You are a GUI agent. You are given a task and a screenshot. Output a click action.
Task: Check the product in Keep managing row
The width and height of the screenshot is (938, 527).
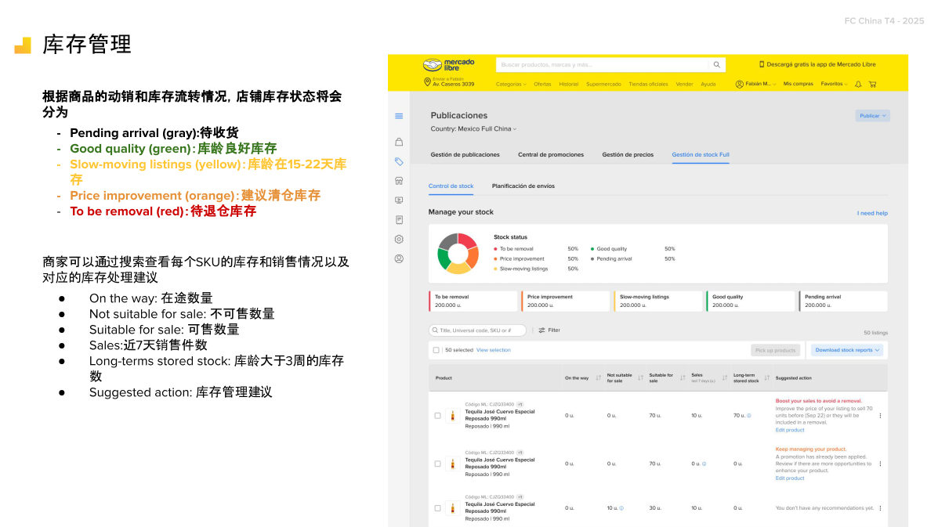tap(438, 464)
